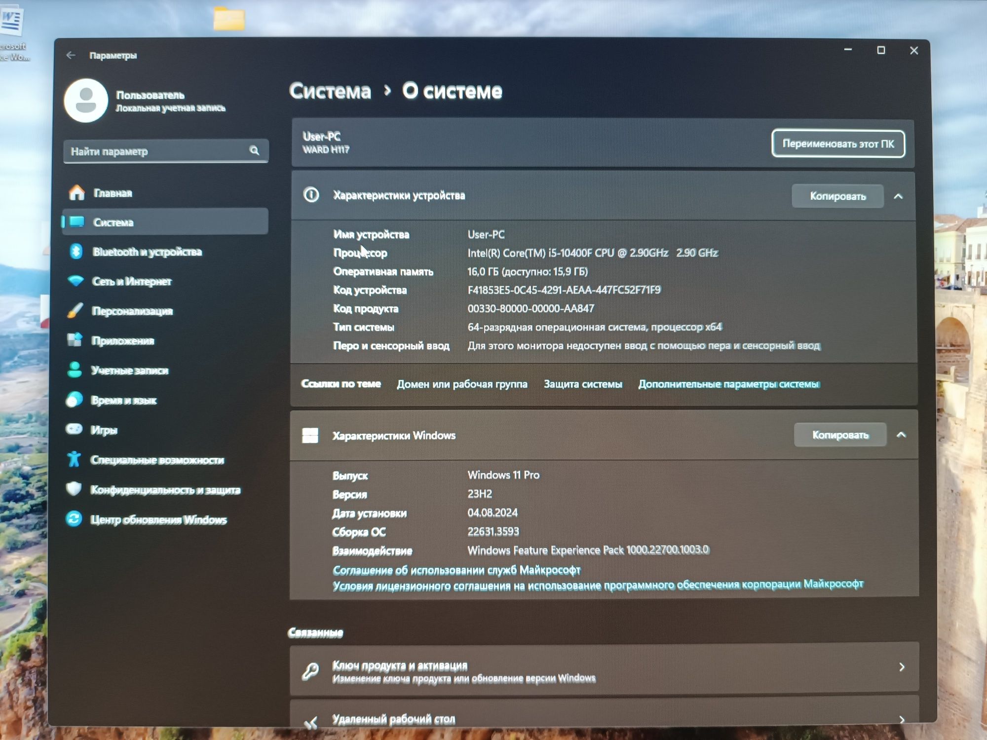Click the Удаленный рабочий стол icon
Screen dimensions: 987x740
tap(311, 722)
